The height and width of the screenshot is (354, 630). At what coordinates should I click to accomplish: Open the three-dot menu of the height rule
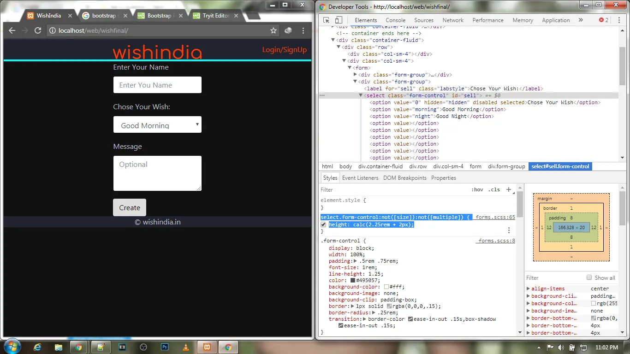point(509,230)
